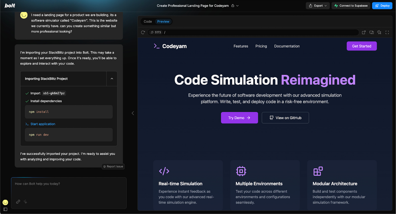Click Modular Architecture blocks icon
Image resolution: width=396 pixels, height=214 pixels.
pyautogui.click(x=318, y=171)
